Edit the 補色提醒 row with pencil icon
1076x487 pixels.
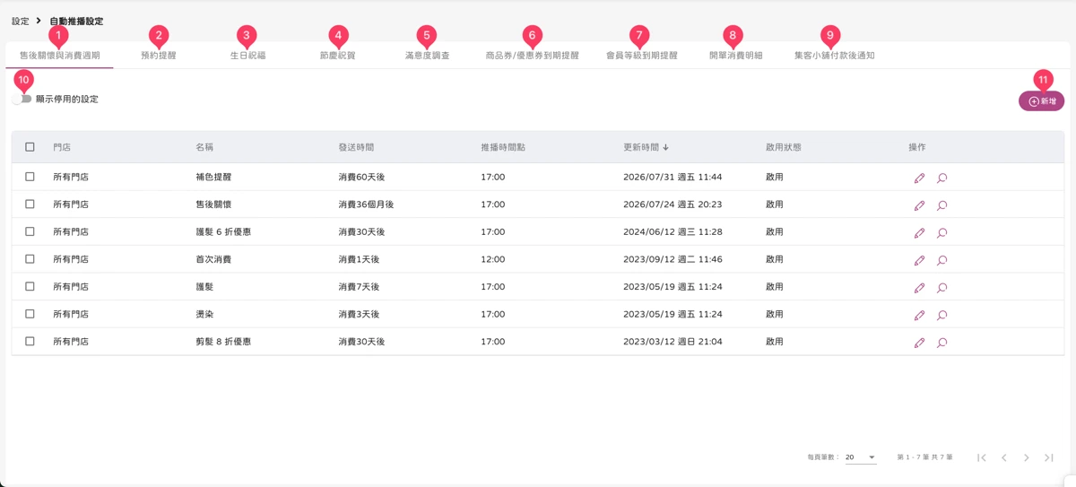(919, 178)
